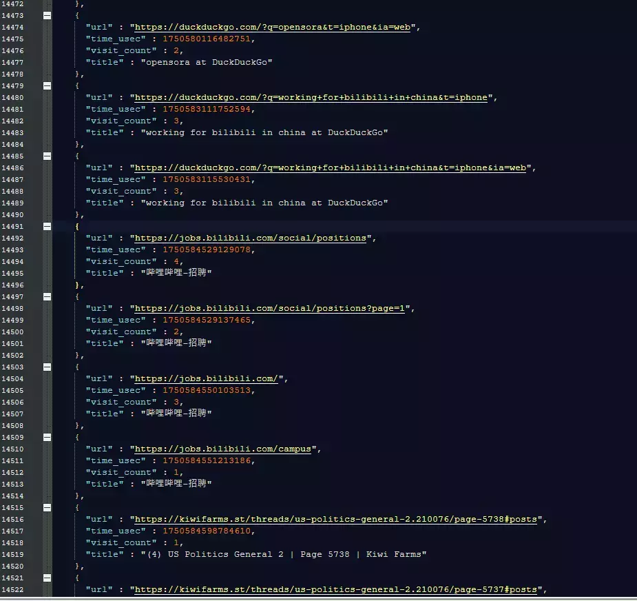This screenshot has width=637, height=601.
Task: Click visit_count value 1 on line 14518
Action: (x=176, y=543)
